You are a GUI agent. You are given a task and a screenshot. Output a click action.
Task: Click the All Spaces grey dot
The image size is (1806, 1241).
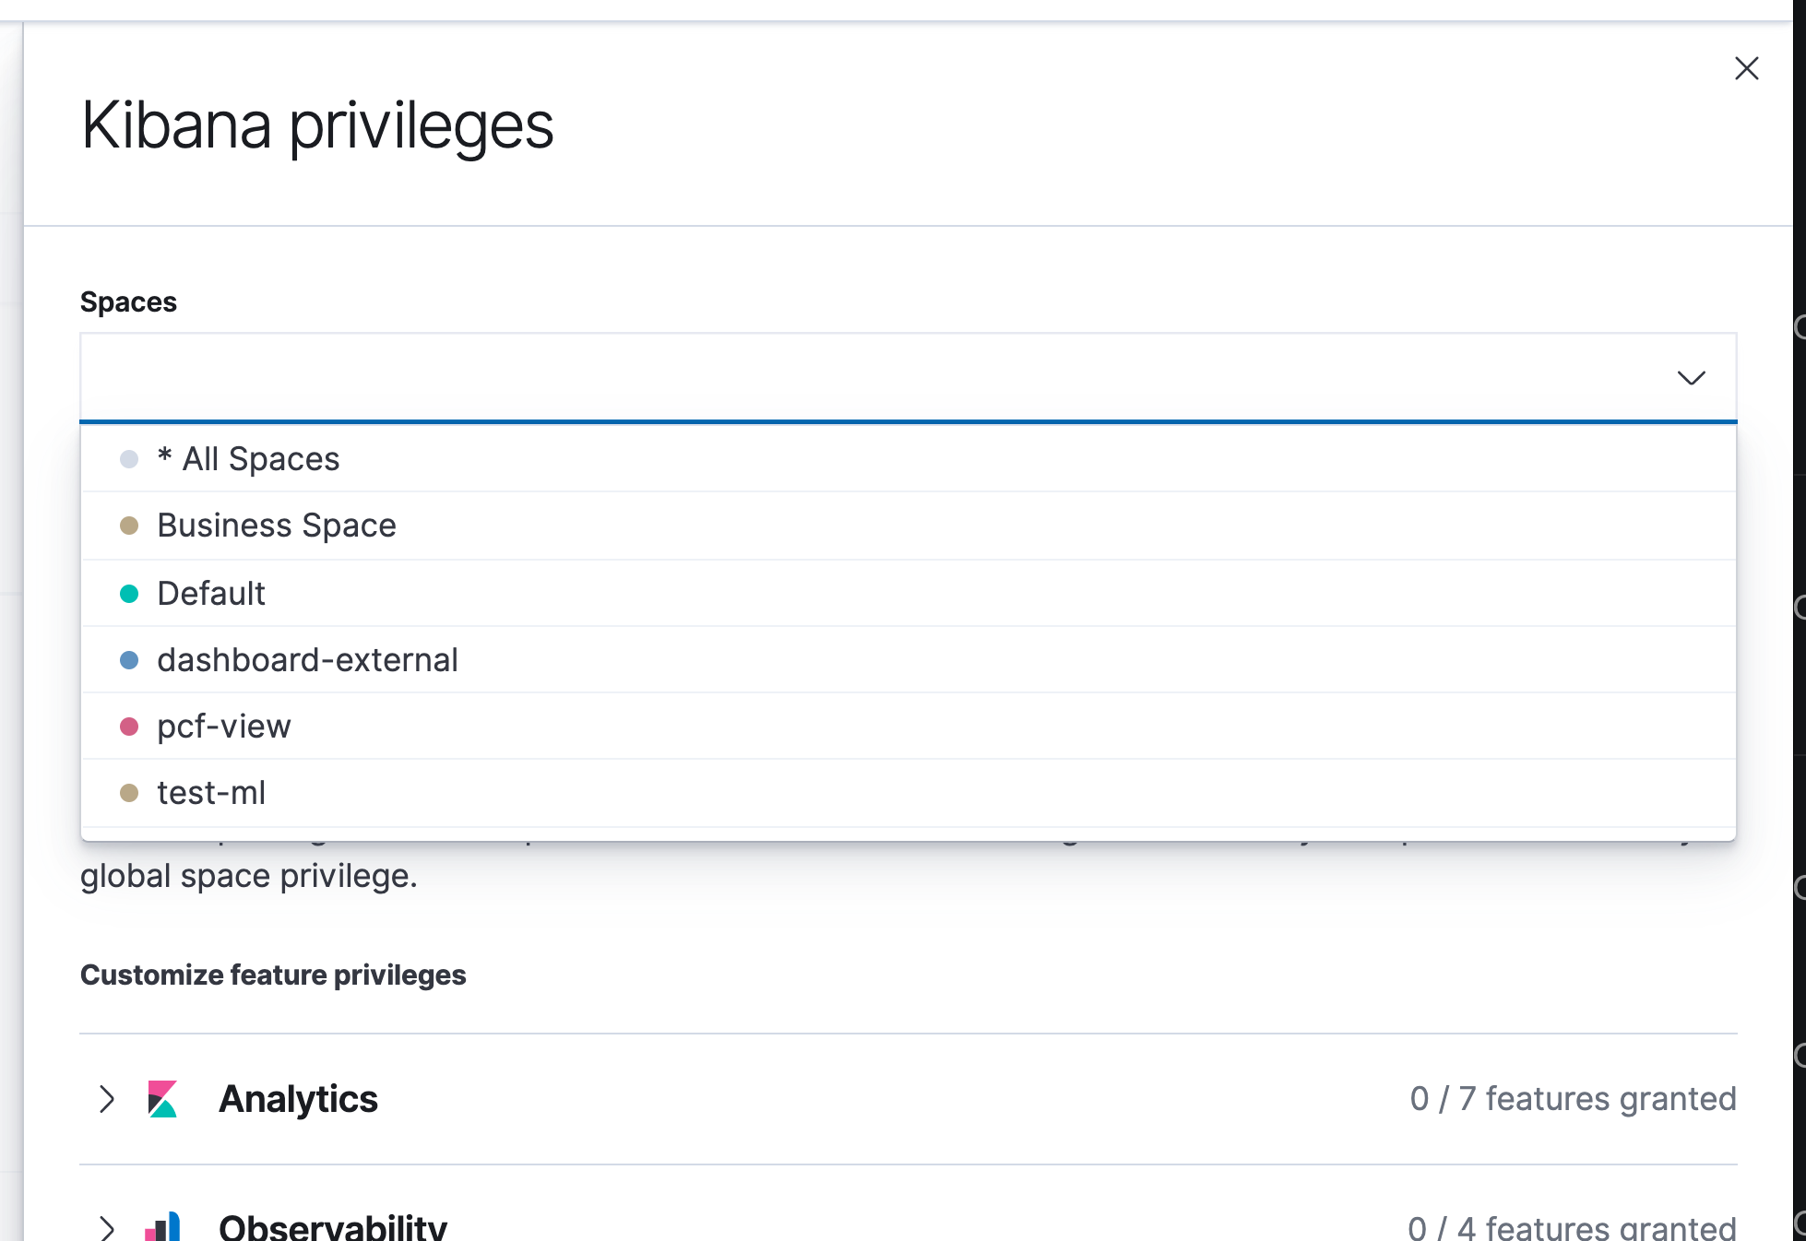pos(129,459)
